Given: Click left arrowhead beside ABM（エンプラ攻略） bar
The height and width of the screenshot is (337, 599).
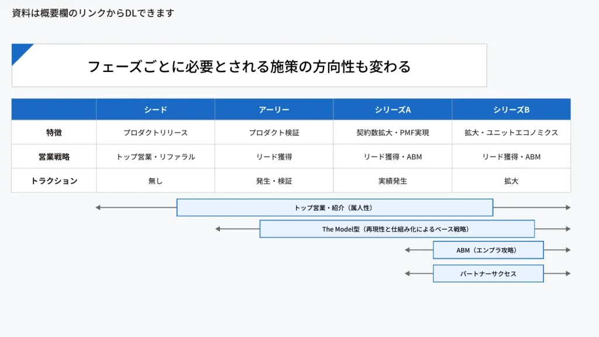Looking at the screenshot, I should pyautogui.click(x=407, y=250).
